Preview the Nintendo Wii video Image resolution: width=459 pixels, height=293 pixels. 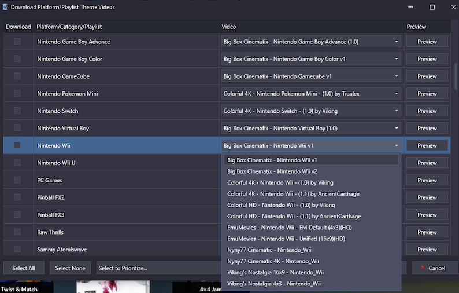pos(427,145)
